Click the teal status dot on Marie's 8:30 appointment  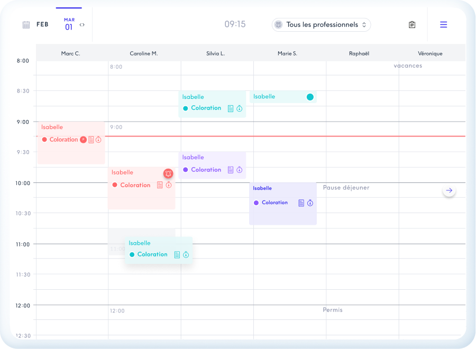pos(310,97)
